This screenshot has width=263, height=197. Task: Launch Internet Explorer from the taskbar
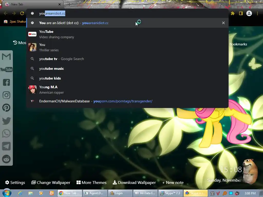[x=20, y=193]
